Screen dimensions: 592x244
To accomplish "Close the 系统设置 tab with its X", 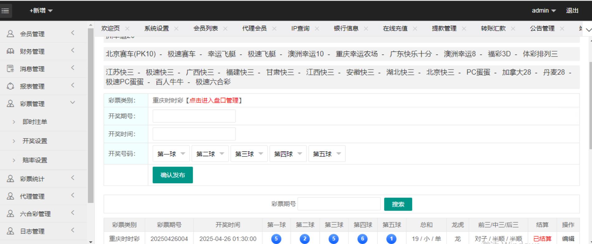I will pos(176,29).
